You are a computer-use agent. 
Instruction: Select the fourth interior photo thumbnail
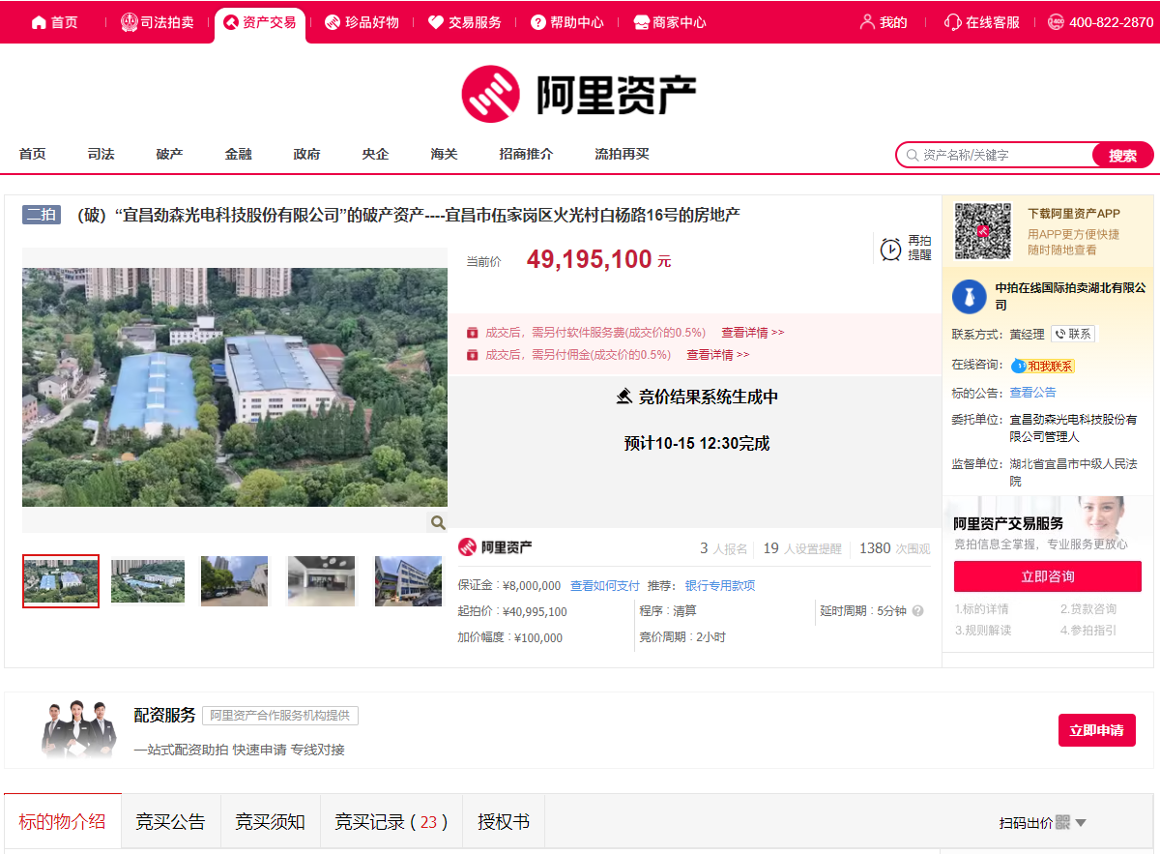click(x=321, y=581)
